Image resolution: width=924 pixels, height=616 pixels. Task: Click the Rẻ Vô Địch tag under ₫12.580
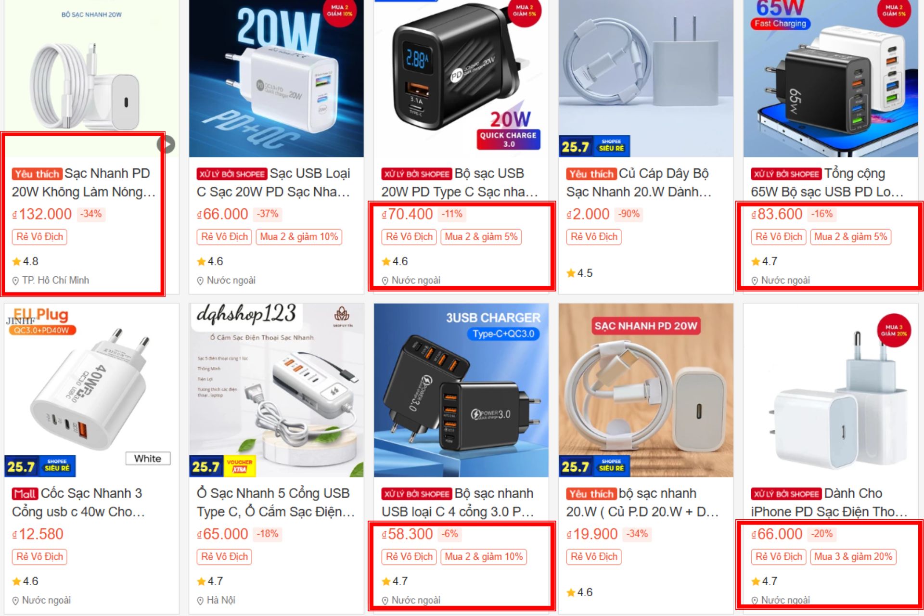pos(39,557)
